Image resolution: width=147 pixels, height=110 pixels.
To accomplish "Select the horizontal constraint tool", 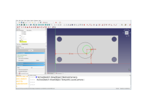I will (x=23, y=27).
